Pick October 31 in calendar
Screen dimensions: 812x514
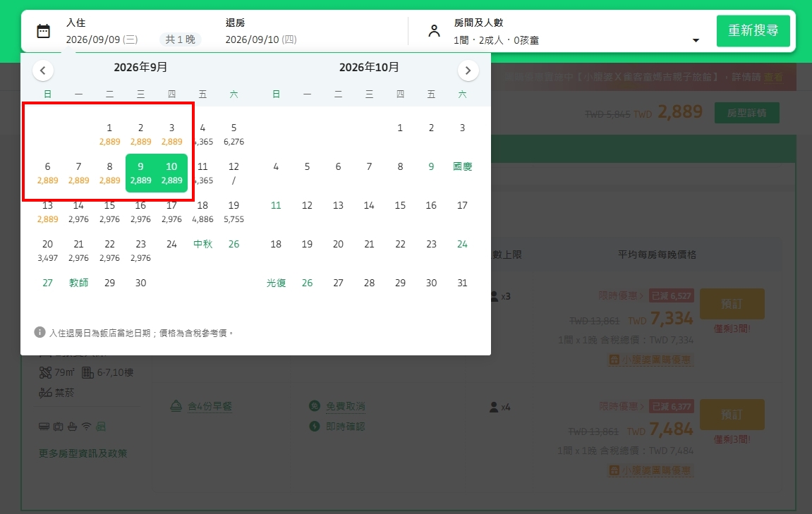[x=463, y=283]
